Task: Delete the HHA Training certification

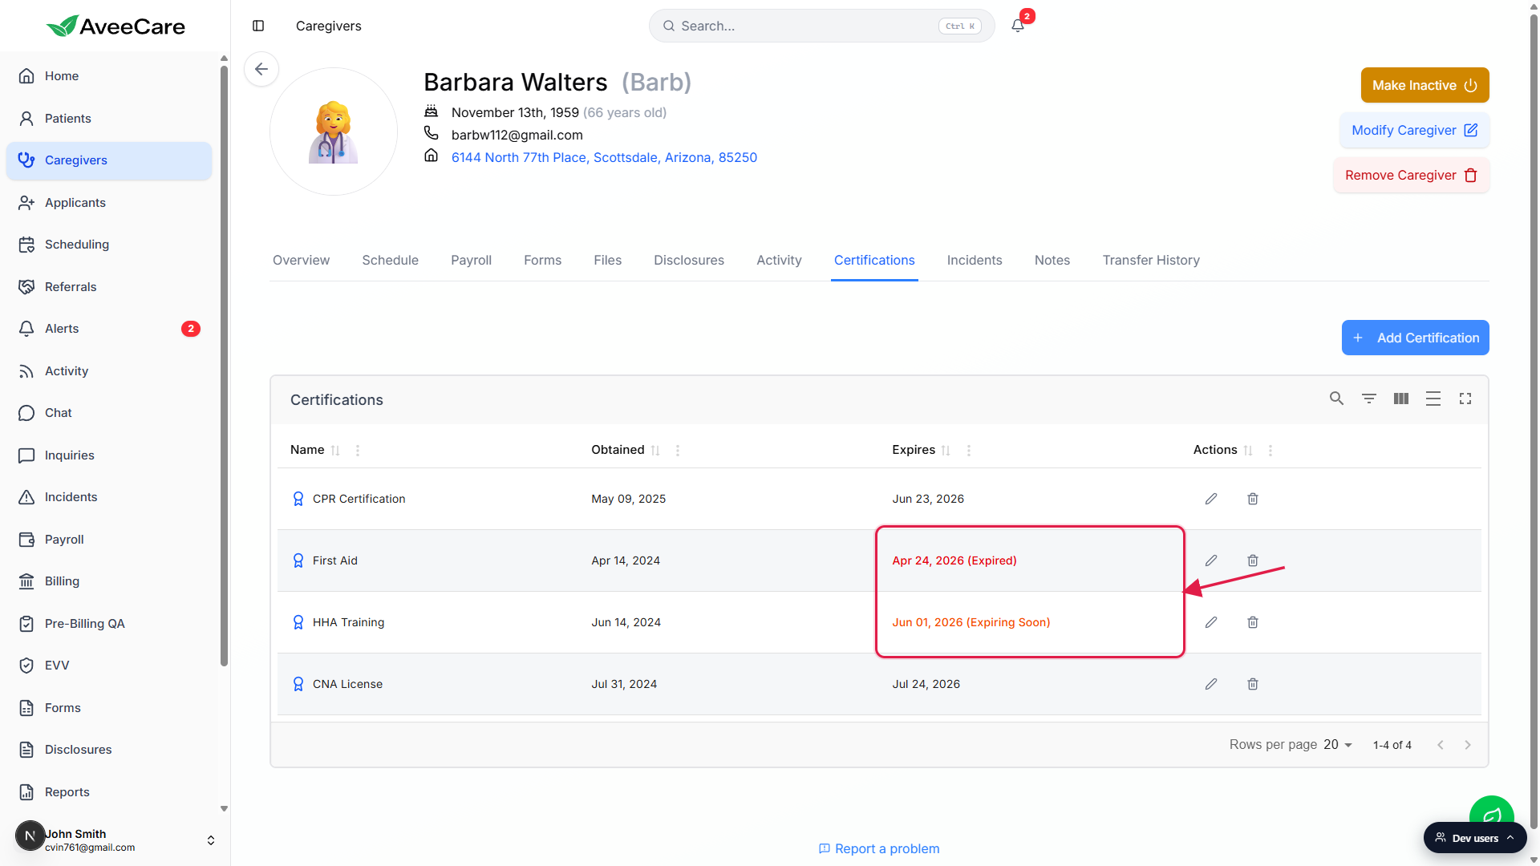Action: [x=1253, y=622]
